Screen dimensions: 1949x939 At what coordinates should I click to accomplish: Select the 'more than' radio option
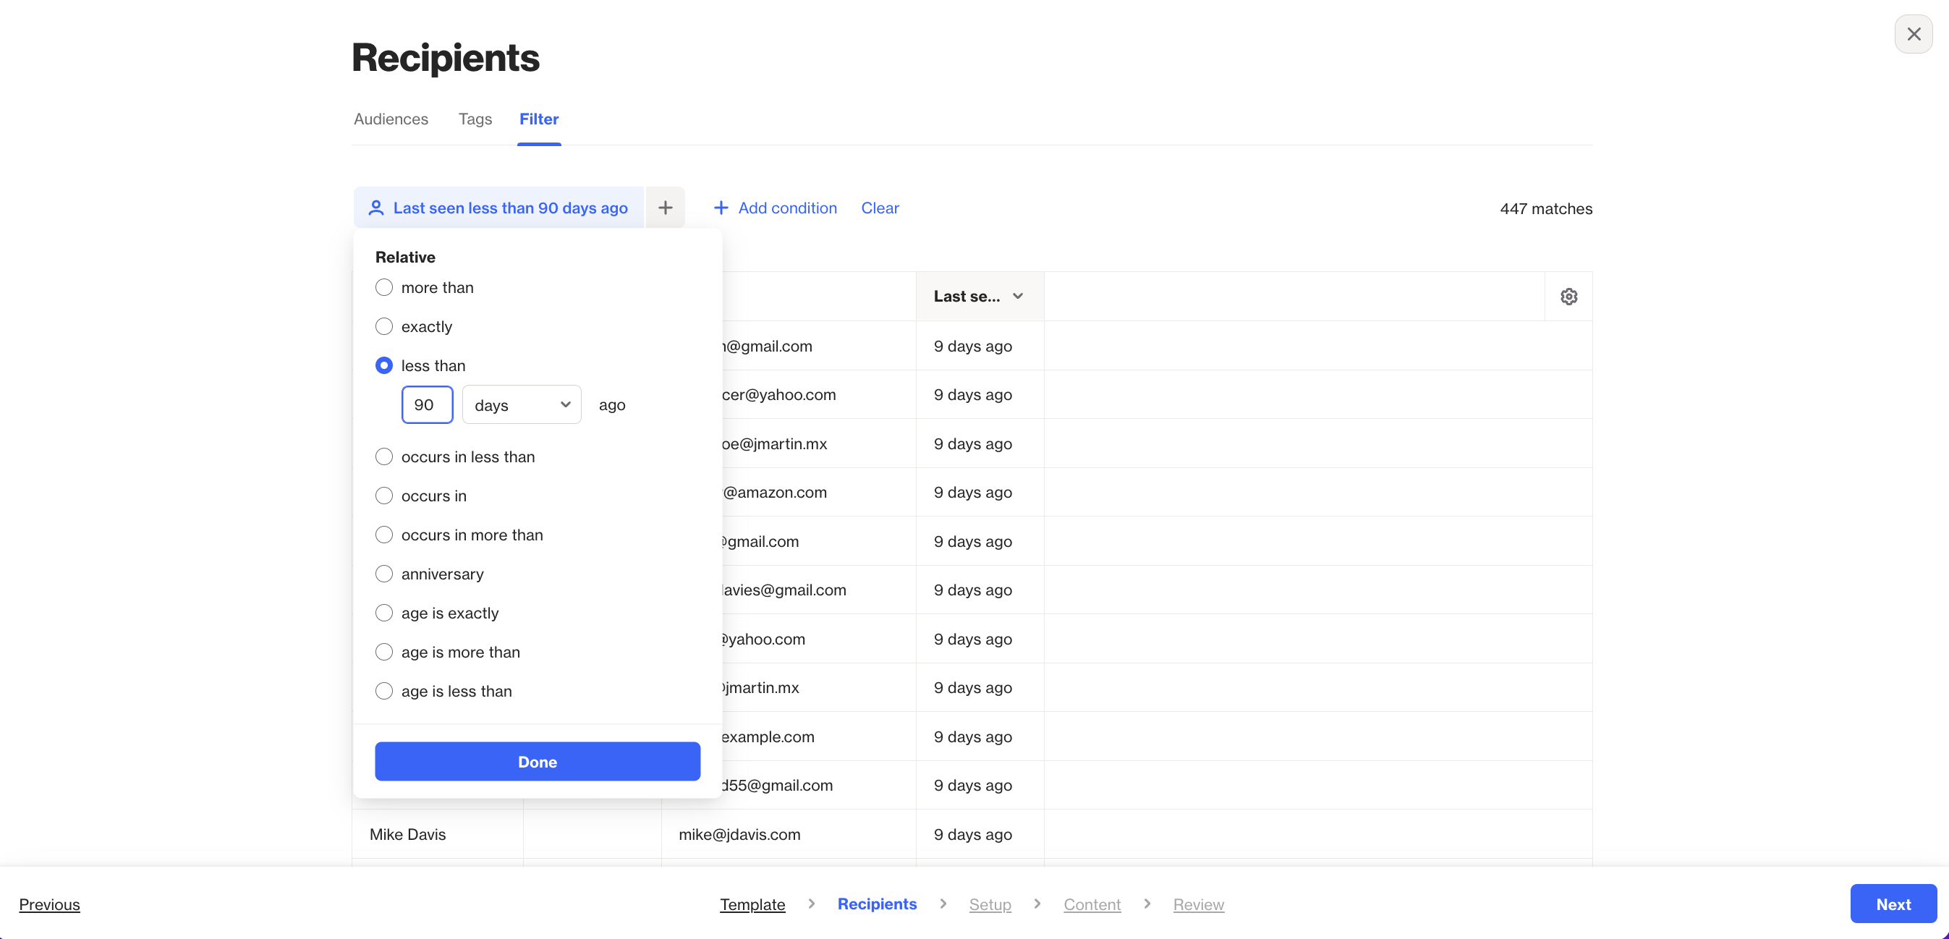[x=384, y=287]
